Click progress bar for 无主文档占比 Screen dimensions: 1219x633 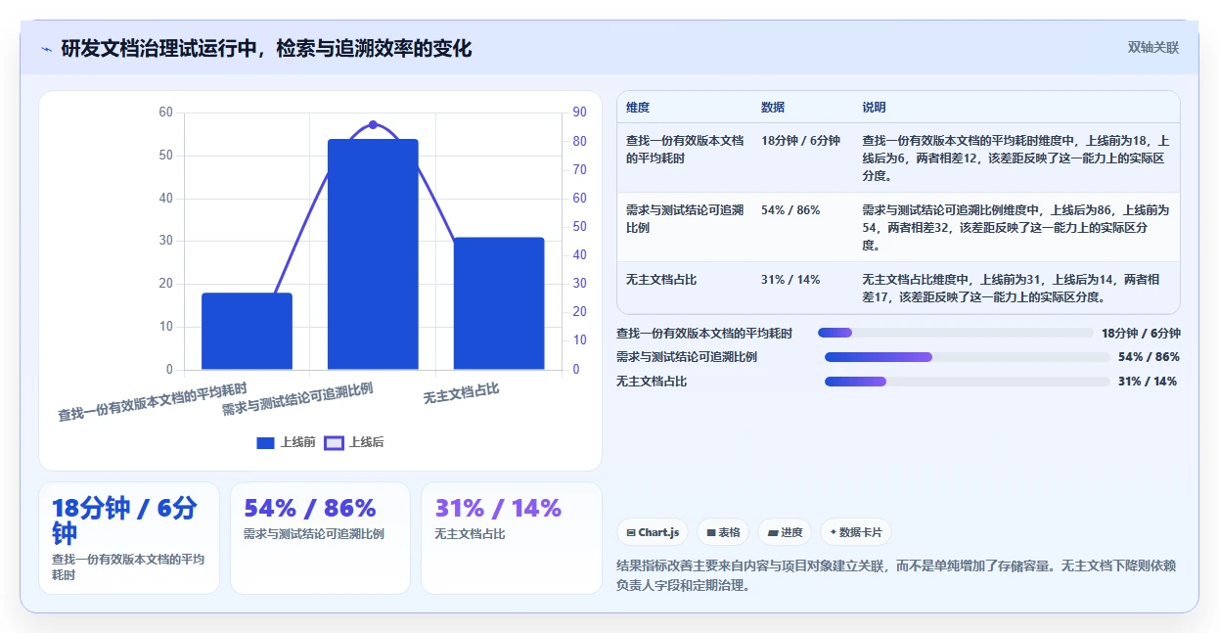[x=968, y=382]
